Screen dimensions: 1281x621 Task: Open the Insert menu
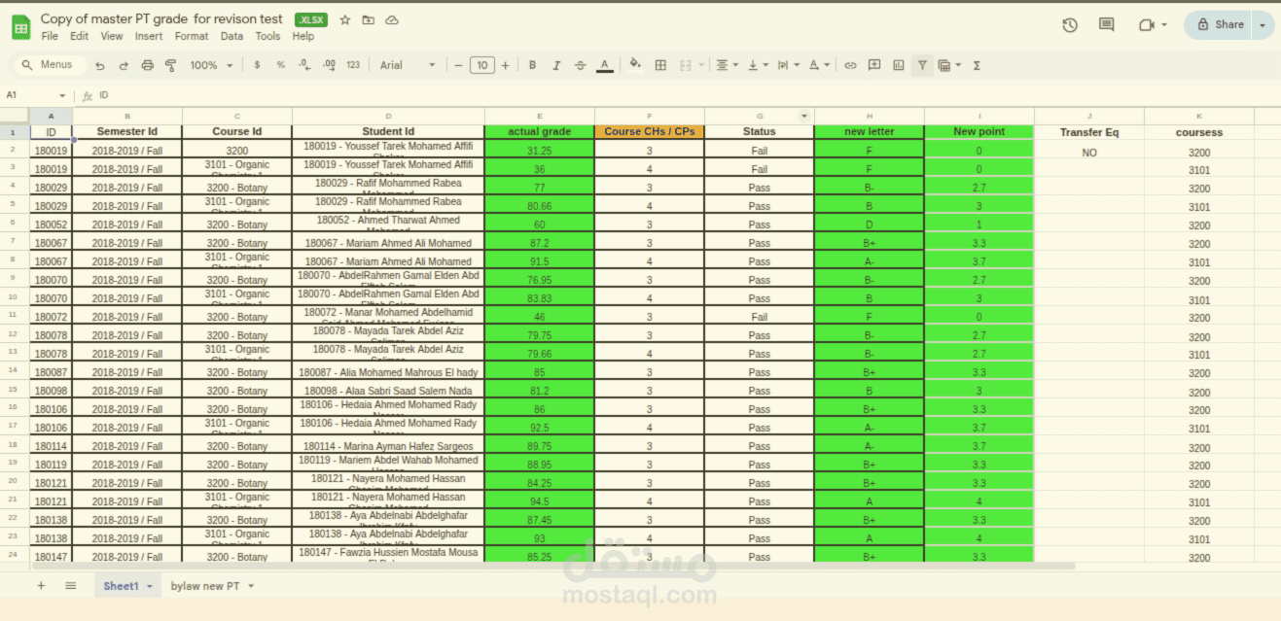click(x=149, y=36)
